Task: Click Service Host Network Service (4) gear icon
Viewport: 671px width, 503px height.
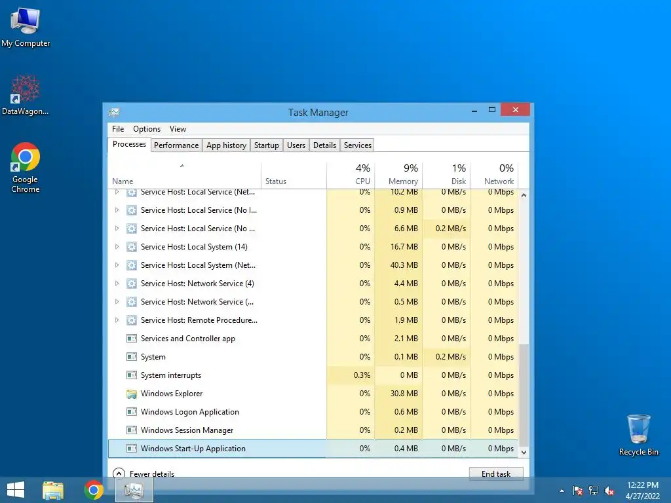Action: click(x=131, y=284)
